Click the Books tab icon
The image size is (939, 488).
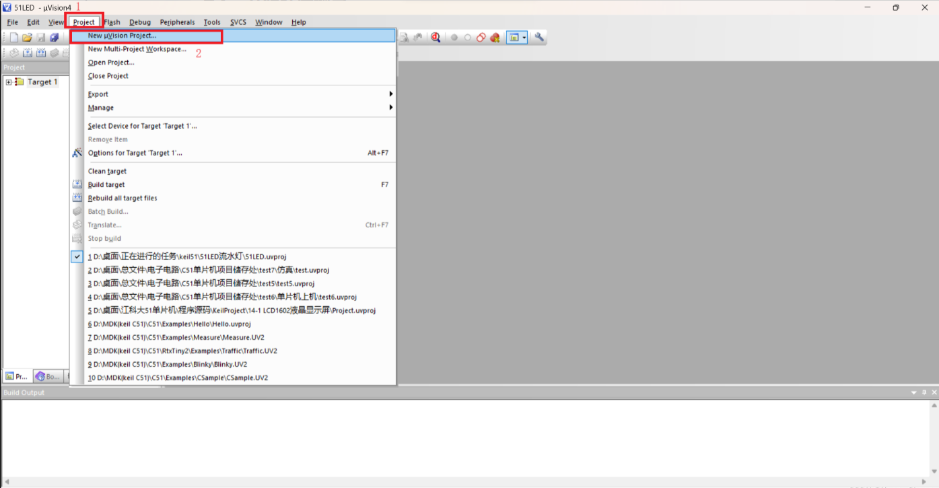pos(40,376)
